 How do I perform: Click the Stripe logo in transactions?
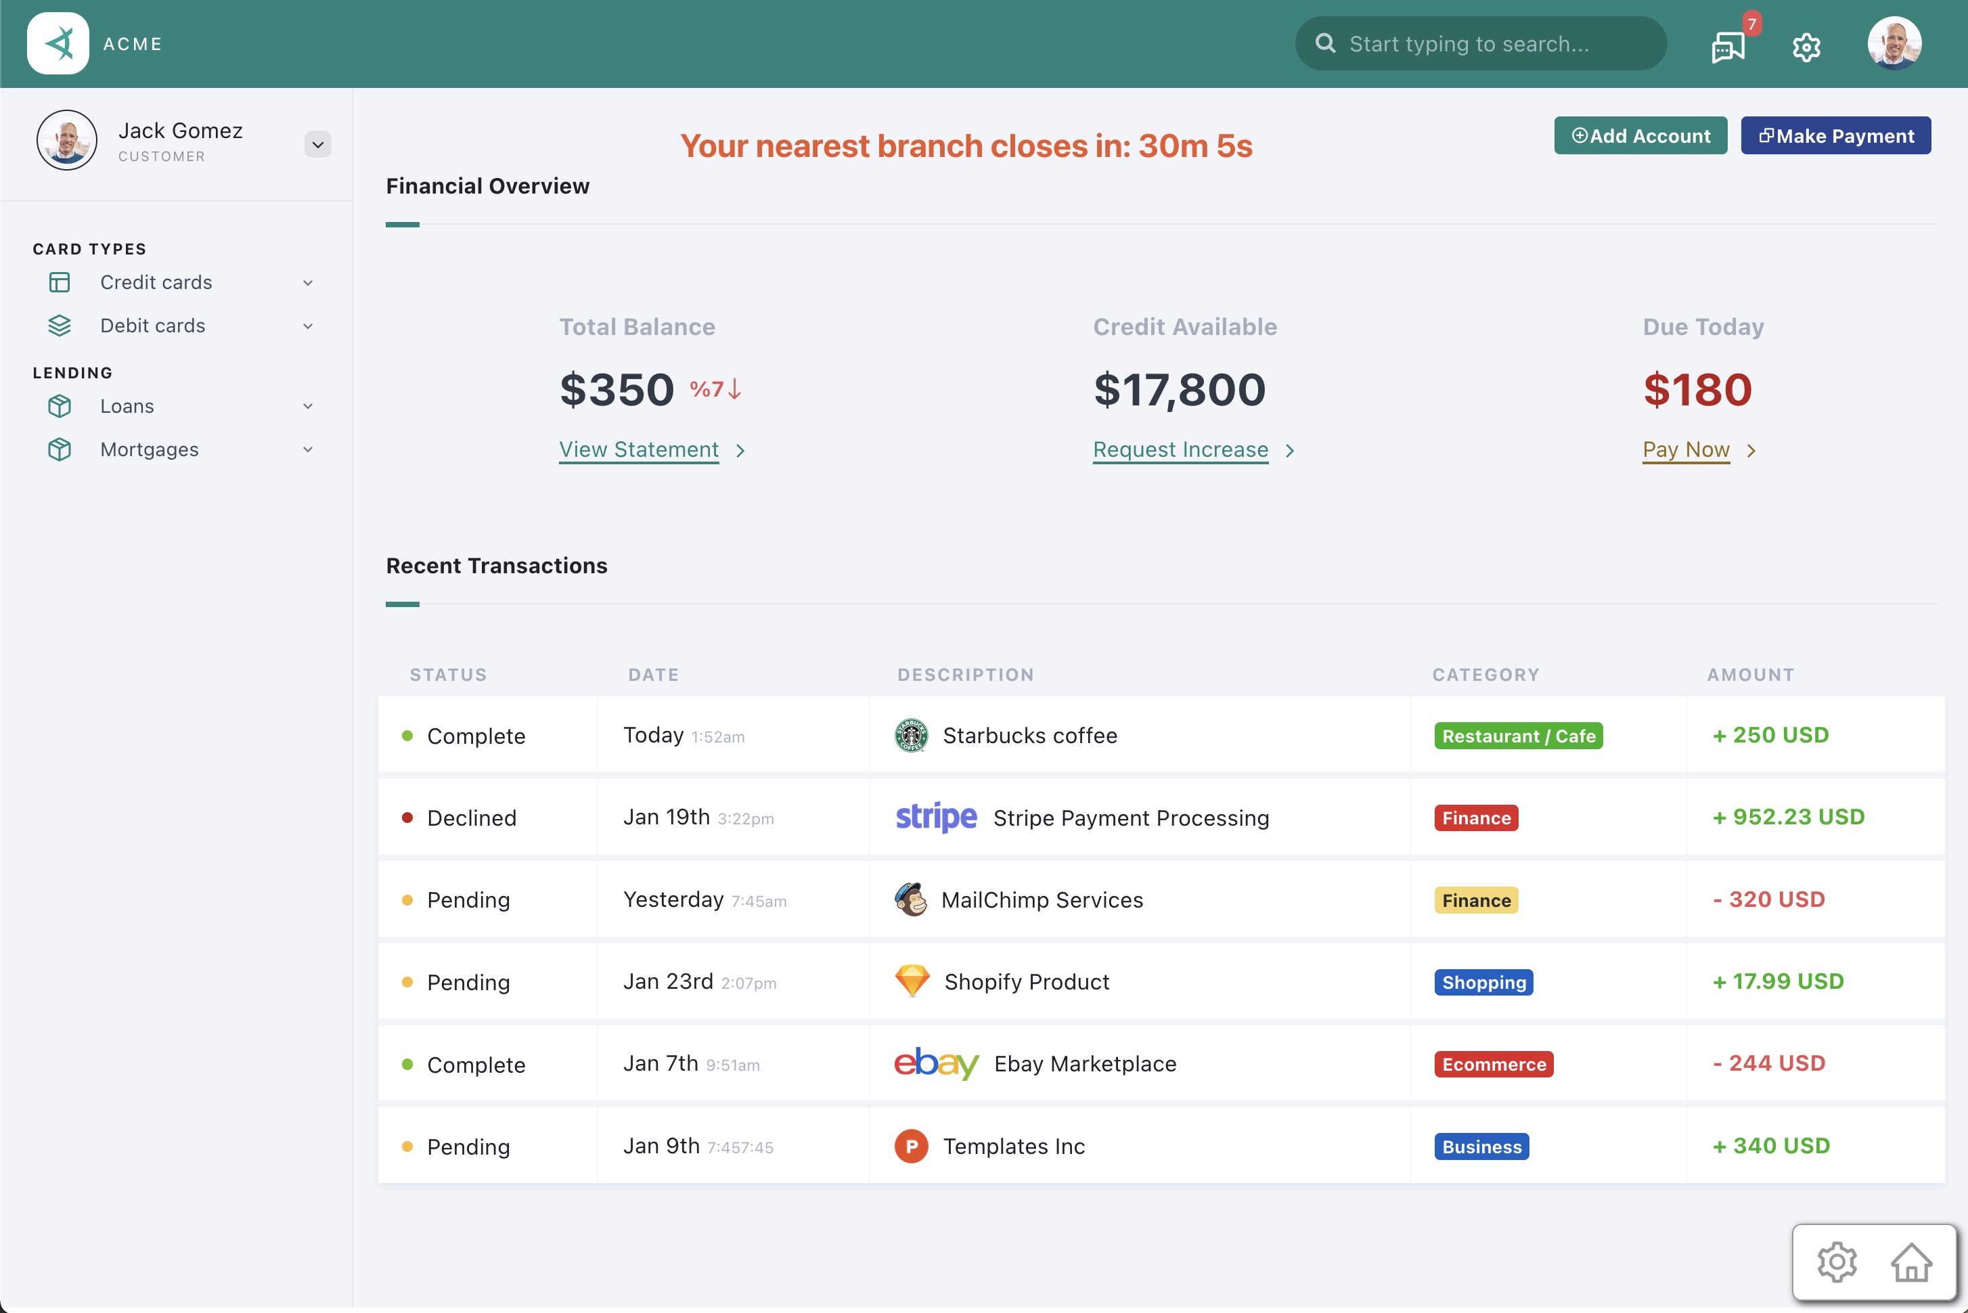936,818
